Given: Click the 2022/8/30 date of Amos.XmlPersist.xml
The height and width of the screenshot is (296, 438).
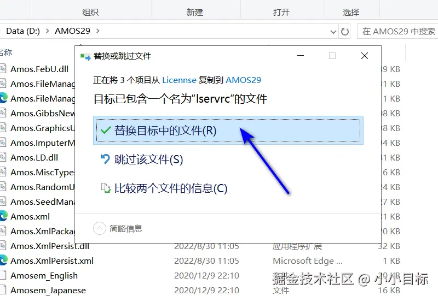Looking at the screenshot, I should (206, 261).
